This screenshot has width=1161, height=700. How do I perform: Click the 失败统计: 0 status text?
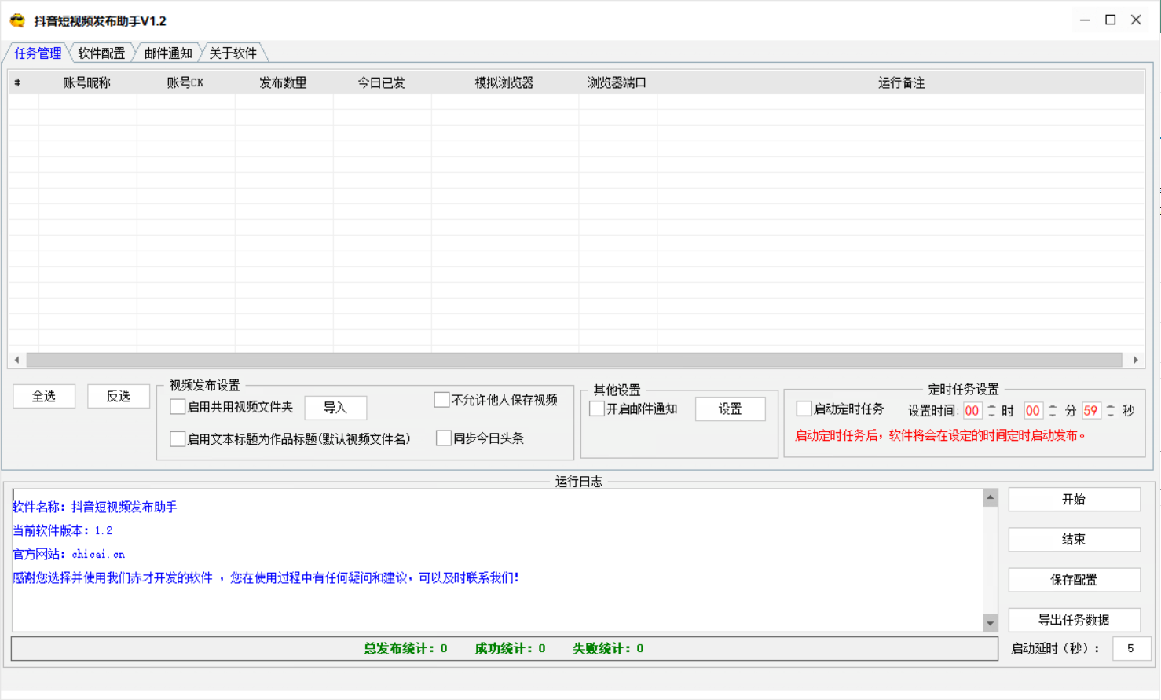pos(608,648)
